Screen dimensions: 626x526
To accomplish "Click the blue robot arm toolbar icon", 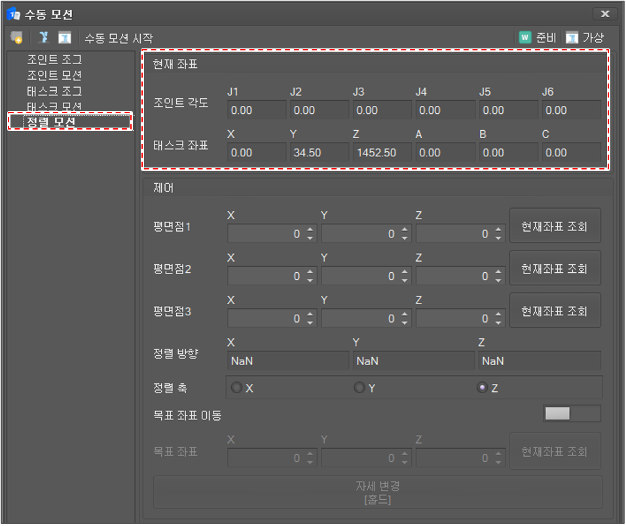I will coord(43,38).
